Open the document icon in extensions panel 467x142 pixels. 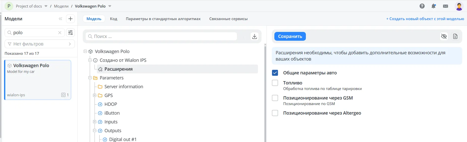tap(455, 36)
